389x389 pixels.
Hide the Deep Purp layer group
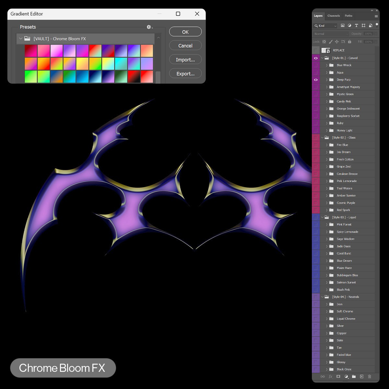316,80
